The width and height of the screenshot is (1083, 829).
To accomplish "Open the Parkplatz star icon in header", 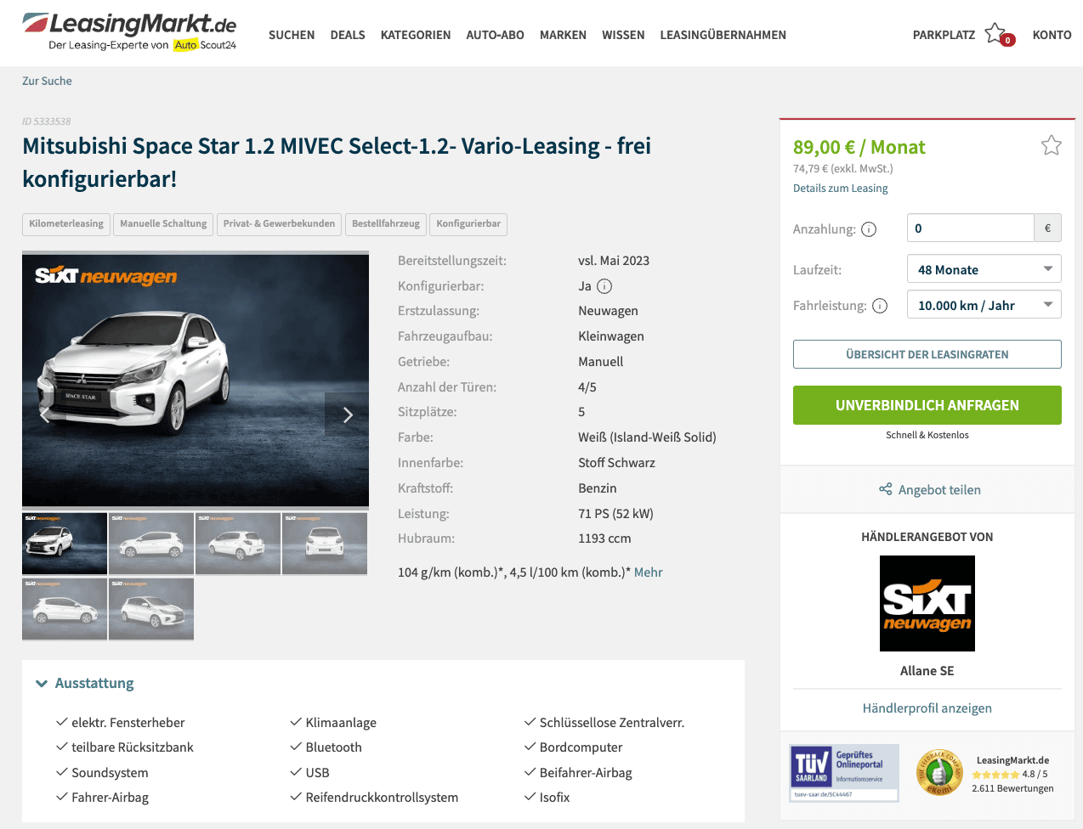I will (995, 34).
